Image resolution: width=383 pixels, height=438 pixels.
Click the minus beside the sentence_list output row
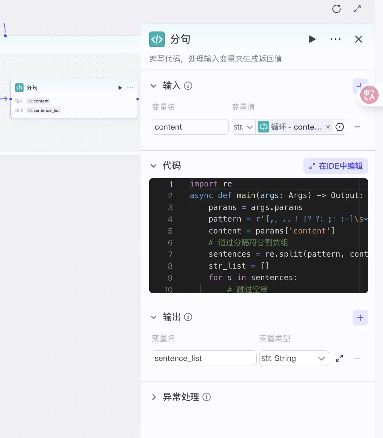[x=357, y=358]
